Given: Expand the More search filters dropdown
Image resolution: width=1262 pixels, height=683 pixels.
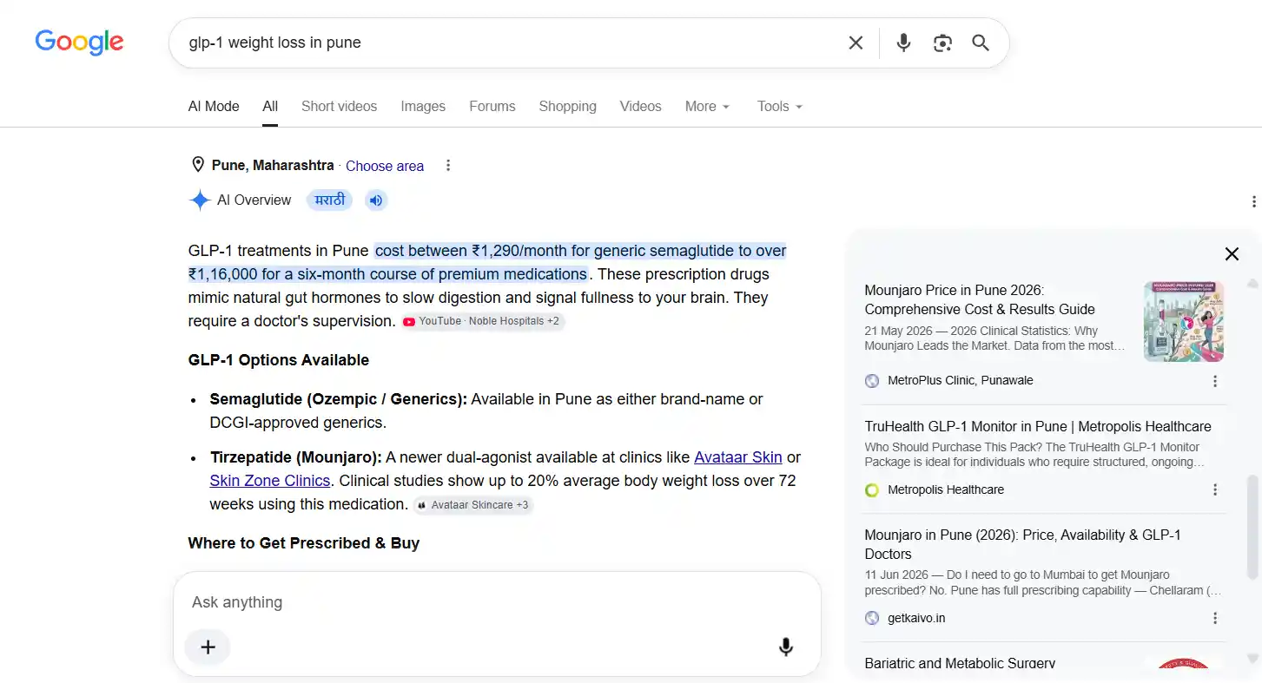Looking at the screenshot, I should (x=707, y=106).
